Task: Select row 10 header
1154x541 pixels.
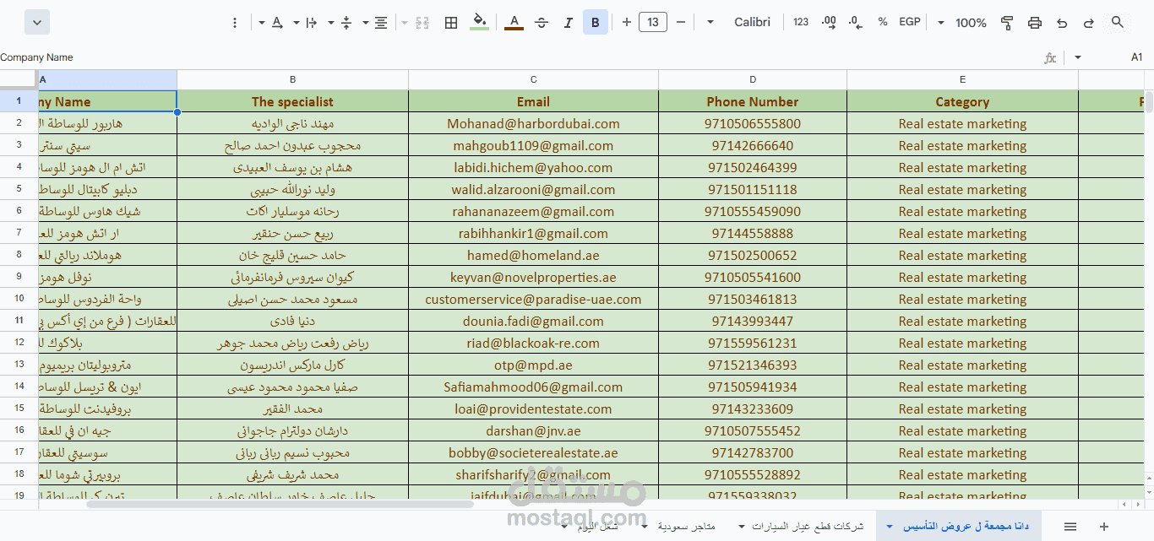Action: point(19,299)
